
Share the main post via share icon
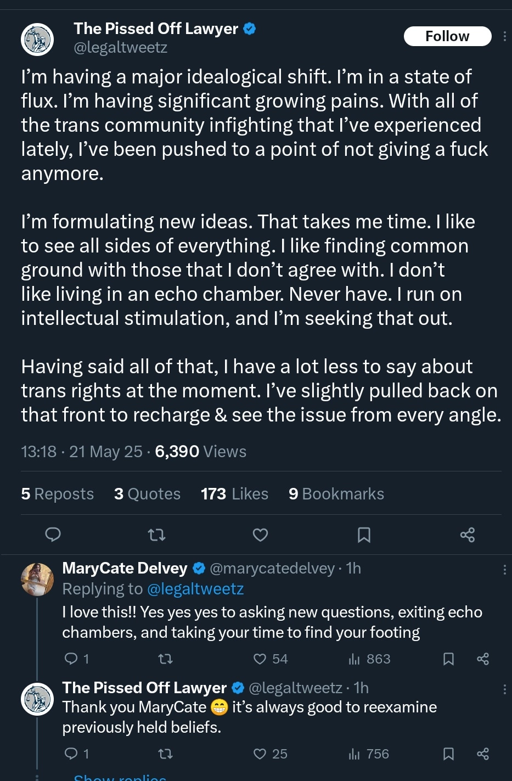pos(468,535)
